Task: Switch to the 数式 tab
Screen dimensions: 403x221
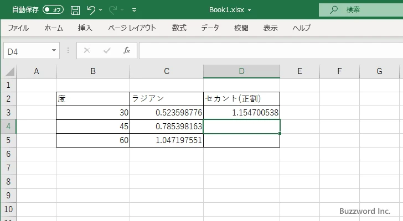Action: 179,28
